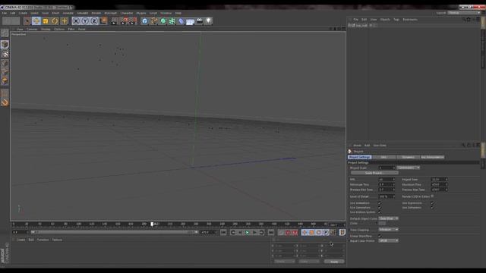Select the Model mode cube icon
Image resolution: width=486 pixels, height=273 pixels.
(5, 44)
